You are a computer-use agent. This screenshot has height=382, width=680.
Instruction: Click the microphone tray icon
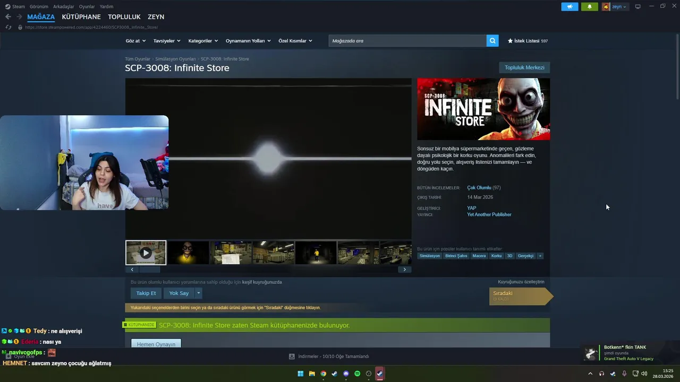pos(624,374)
